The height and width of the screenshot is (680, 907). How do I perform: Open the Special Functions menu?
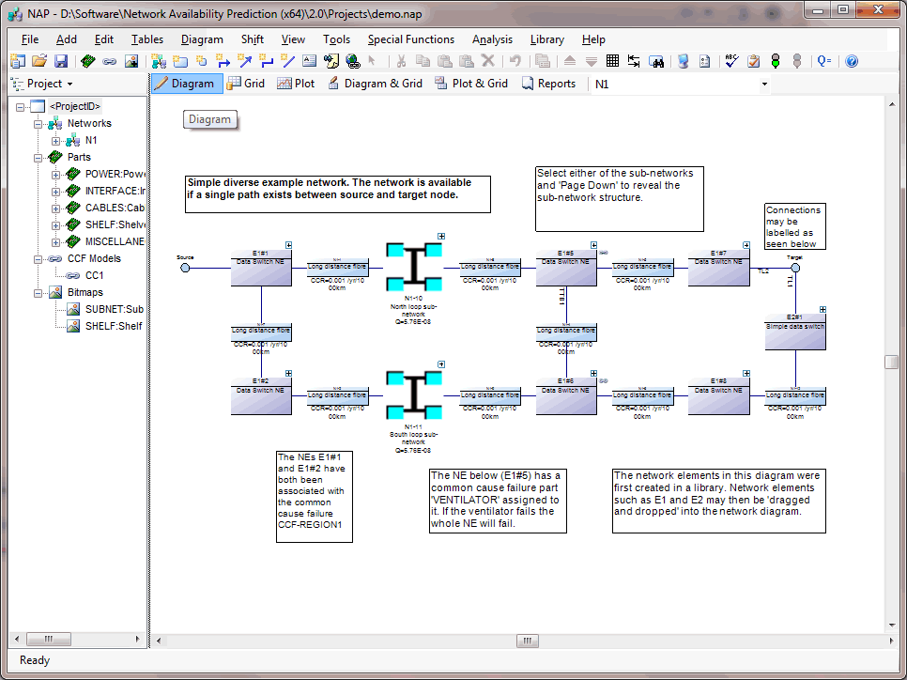coord(410,39)
